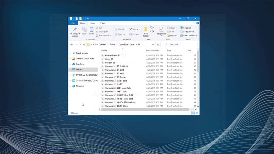Click the horizontal scrollbar under file list

pyautogui.click(x=145, y=110)
